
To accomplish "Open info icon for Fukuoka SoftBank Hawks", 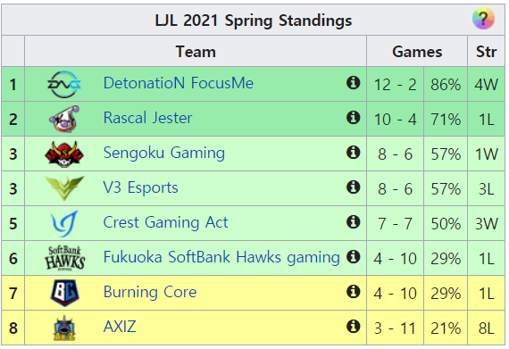I will [x=354, y=257].
